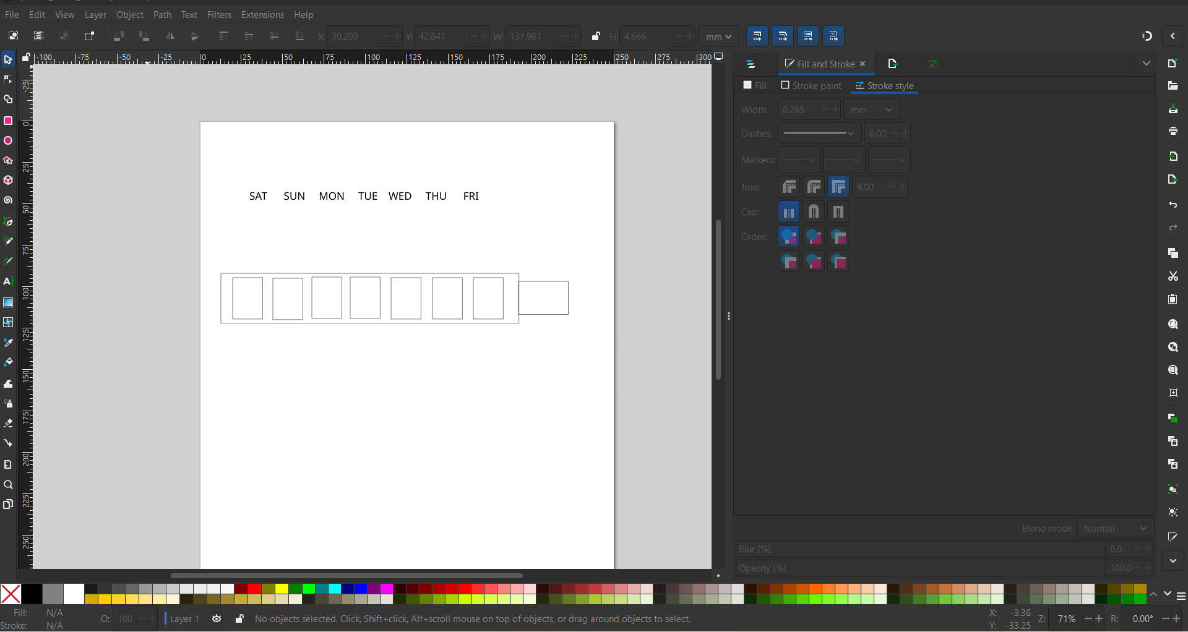Toggle move gradients along with objects

pos(808,36)
